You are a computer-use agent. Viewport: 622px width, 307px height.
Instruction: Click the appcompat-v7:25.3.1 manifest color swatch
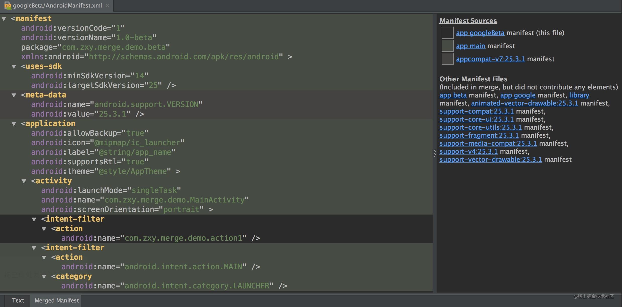(447, 59)
